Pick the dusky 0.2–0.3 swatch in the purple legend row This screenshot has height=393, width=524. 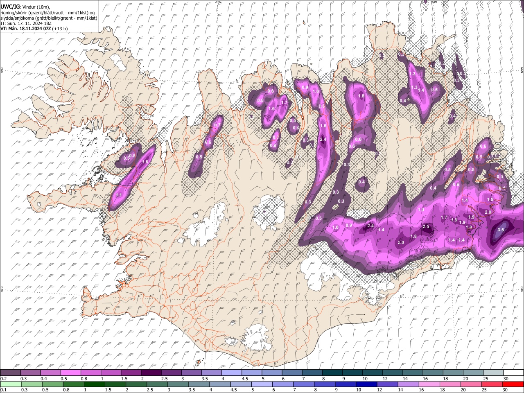click(10, 373)
